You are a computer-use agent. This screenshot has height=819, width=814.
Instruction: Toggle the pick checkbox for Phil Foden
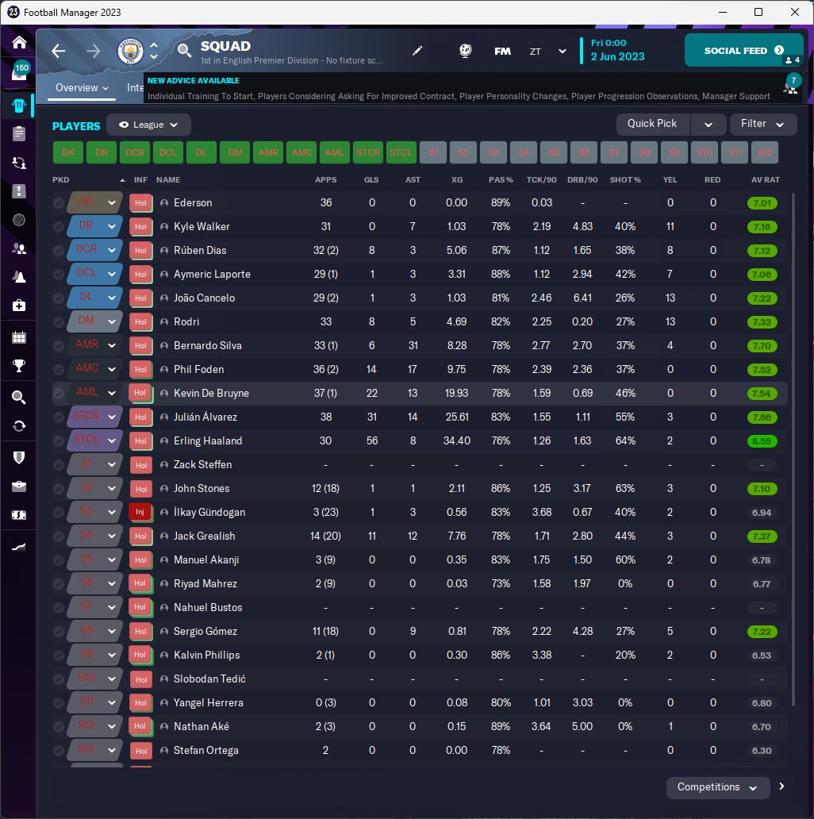[59, 369]
